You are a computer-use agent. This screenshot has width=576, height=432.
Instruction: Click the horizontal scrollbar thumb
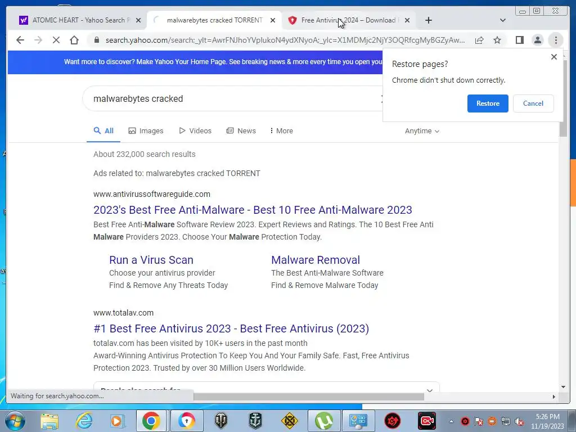[309, 397]
